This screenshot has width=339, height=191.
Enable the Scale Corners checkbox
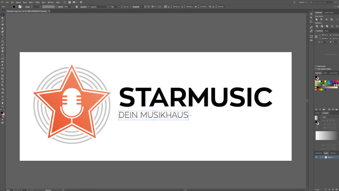315,66
